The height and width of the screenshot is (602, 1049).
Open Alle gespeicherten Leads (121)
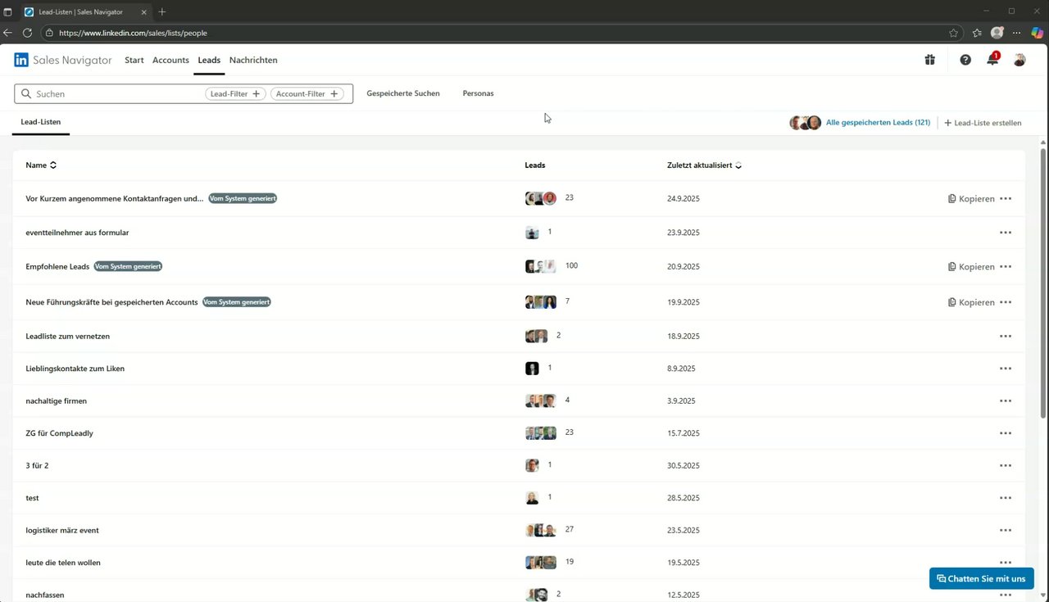pyautogui.click(x=878, y=123)
